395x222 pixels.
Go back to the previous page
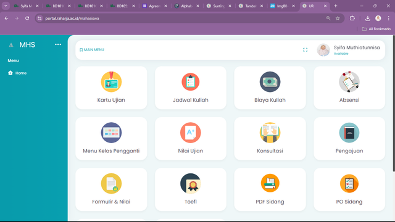[x=6, y=18]
